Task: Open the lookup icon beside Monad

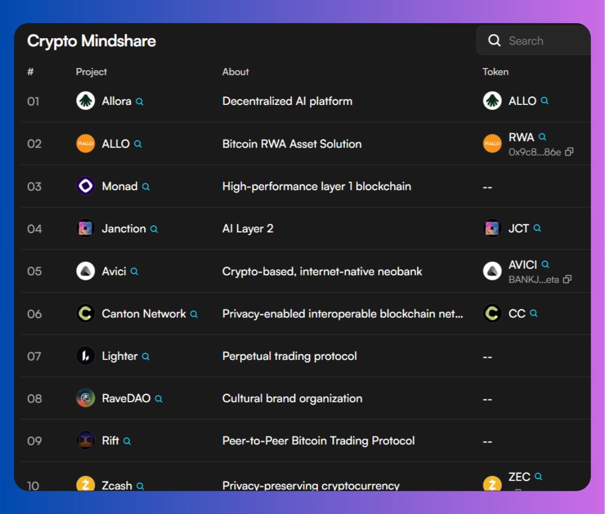Action: point(146,186)
